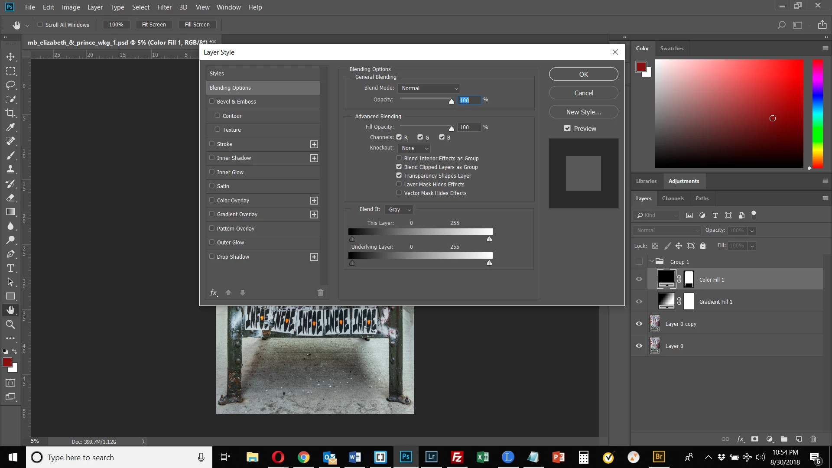Image resolution: width=832 pixels, height=468 pixels.
Task: Add another Stroke effect with plus icon
Action: [x=314, y=144]
